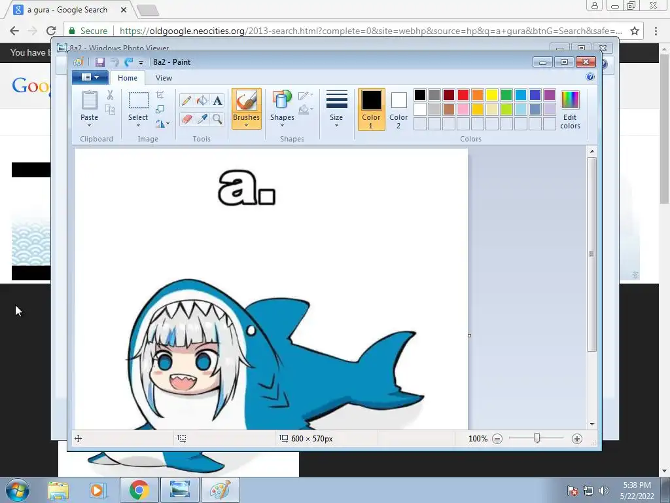This screenshot has height=503, width=670.
Task: Pick the green color swatch
Action: pos(506,95)
